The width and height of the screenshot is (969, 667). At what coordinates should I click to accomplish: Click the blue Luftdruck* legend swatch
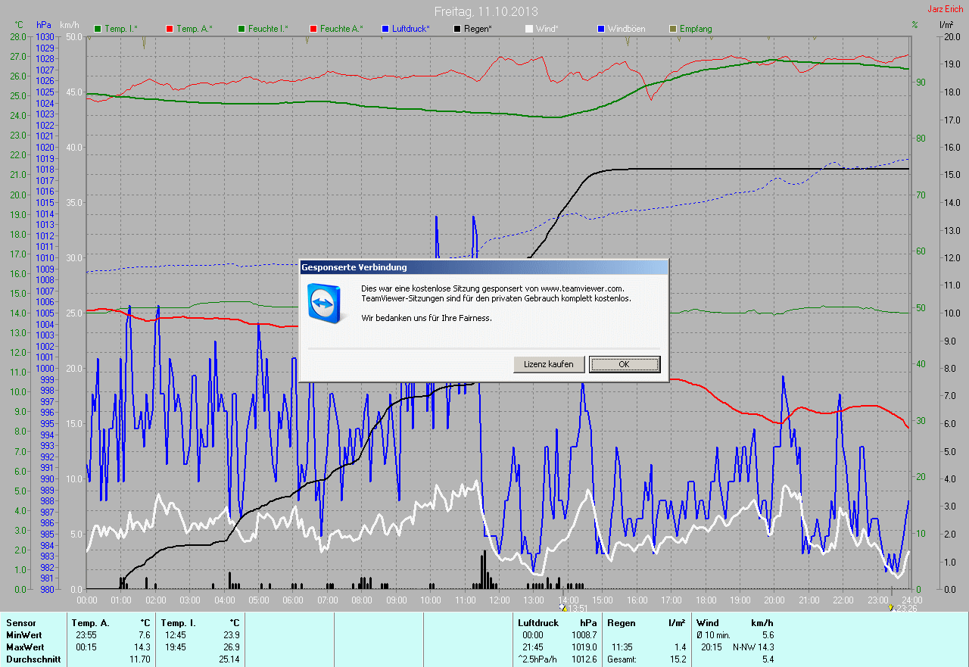click(x=385, y=29)
